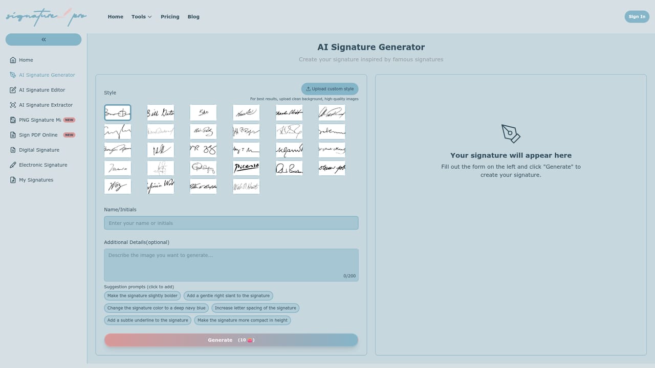The image size is (655, 368).
Task: Open the PNG Signature Maker sidebar item
Action: point(43,120)
